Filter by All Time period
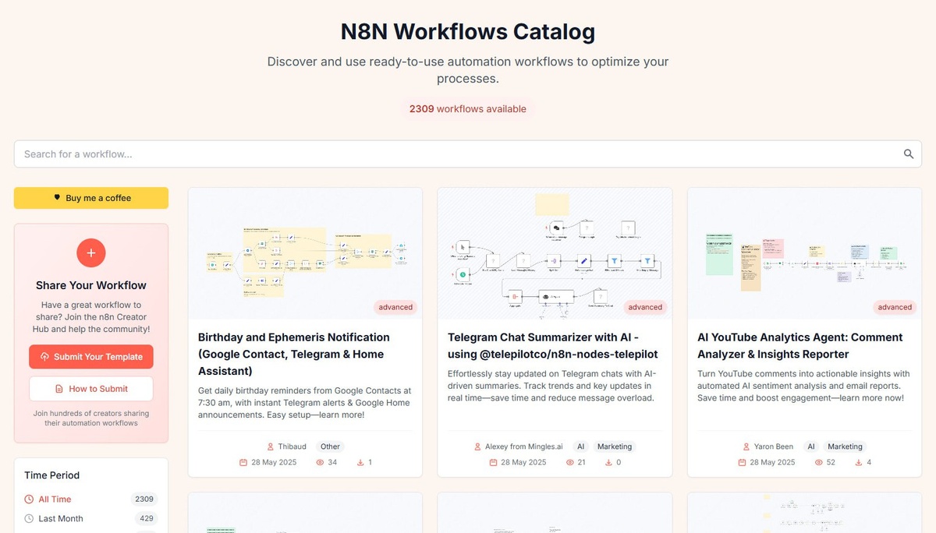The height and width of the screenshot is (533, 936). tap(90, 499)
